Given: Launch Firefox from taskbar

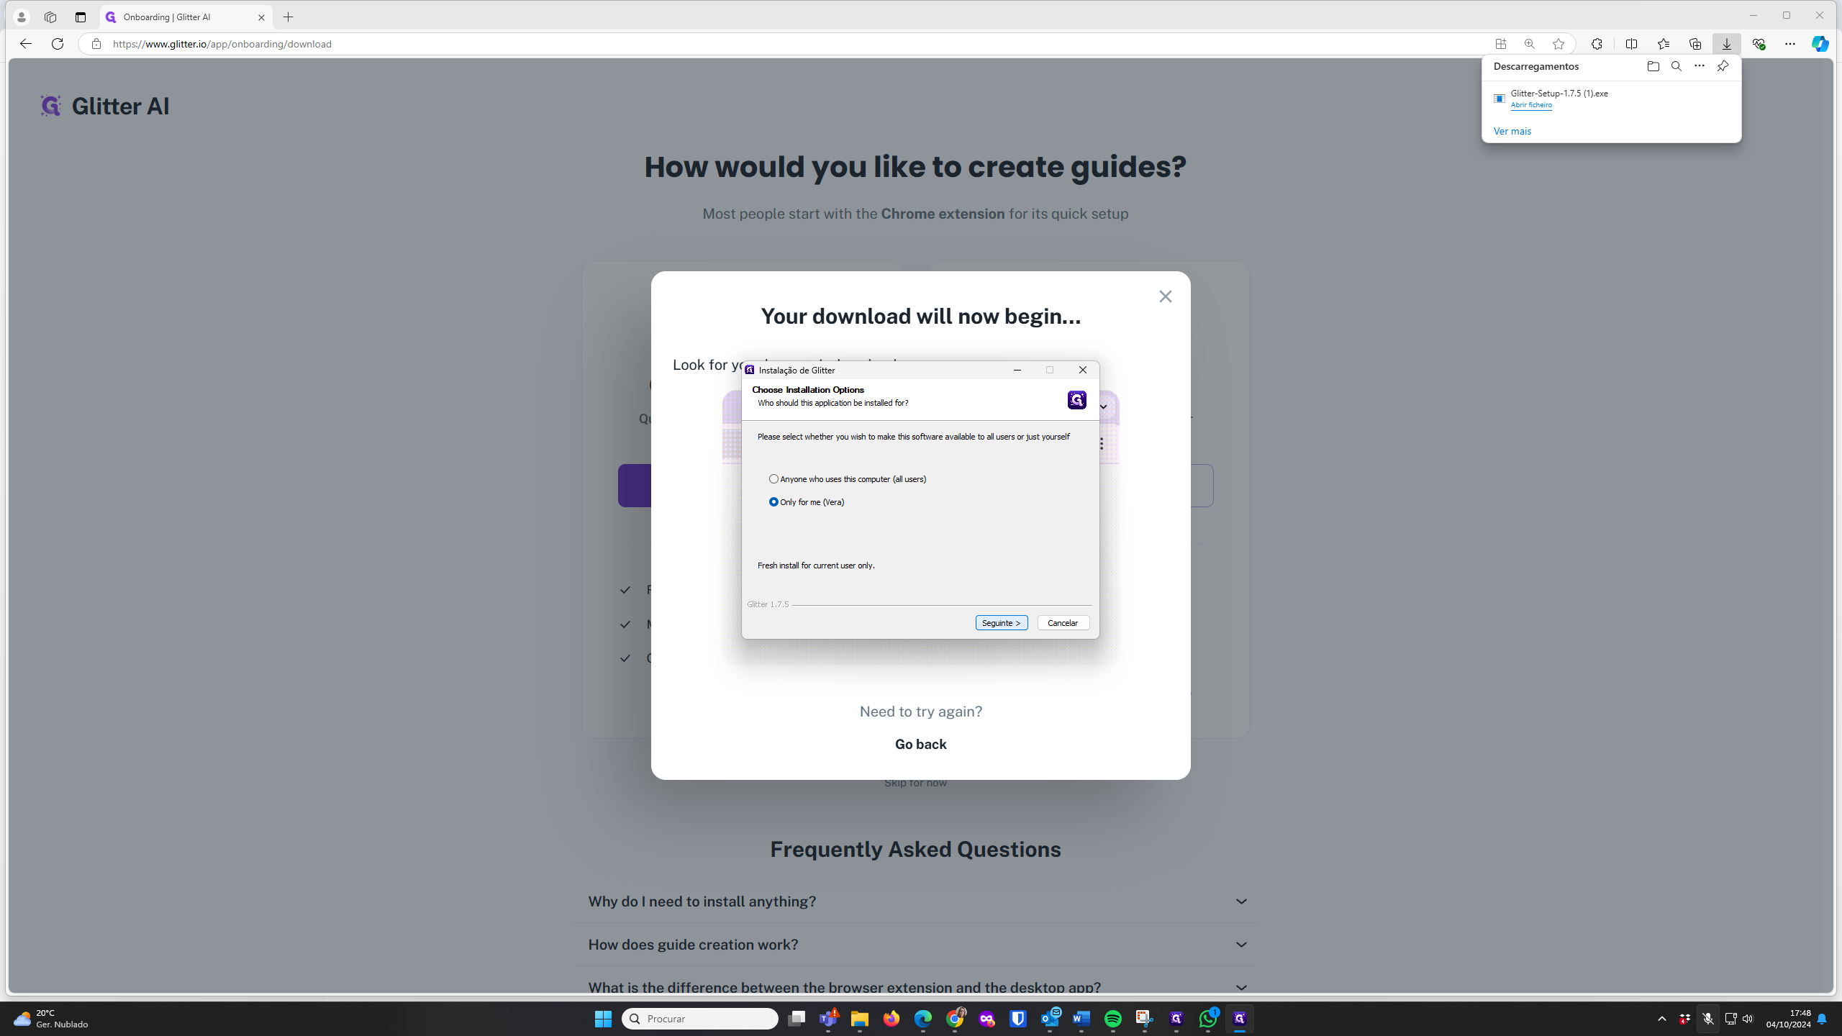Looking at the screenshot, I should pyautogui.click(x=891, y=1019).
